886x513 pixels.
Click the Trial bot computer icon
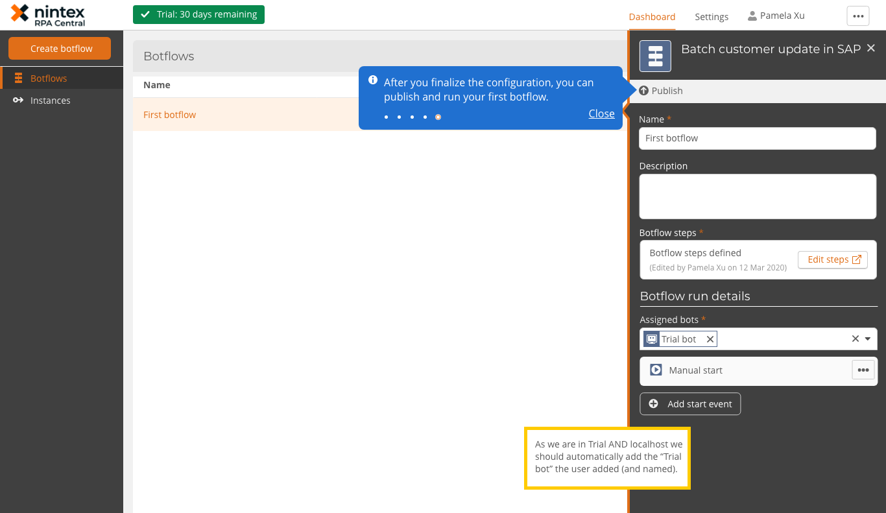[x=652, y=339]
